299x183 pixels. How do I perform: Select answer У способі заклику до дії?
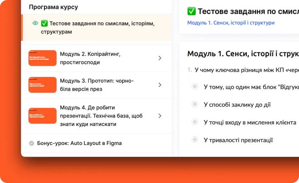point(195,104)
